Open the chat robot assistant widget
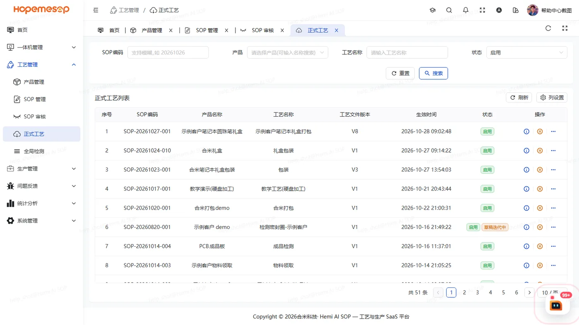 tap(556, 305)
